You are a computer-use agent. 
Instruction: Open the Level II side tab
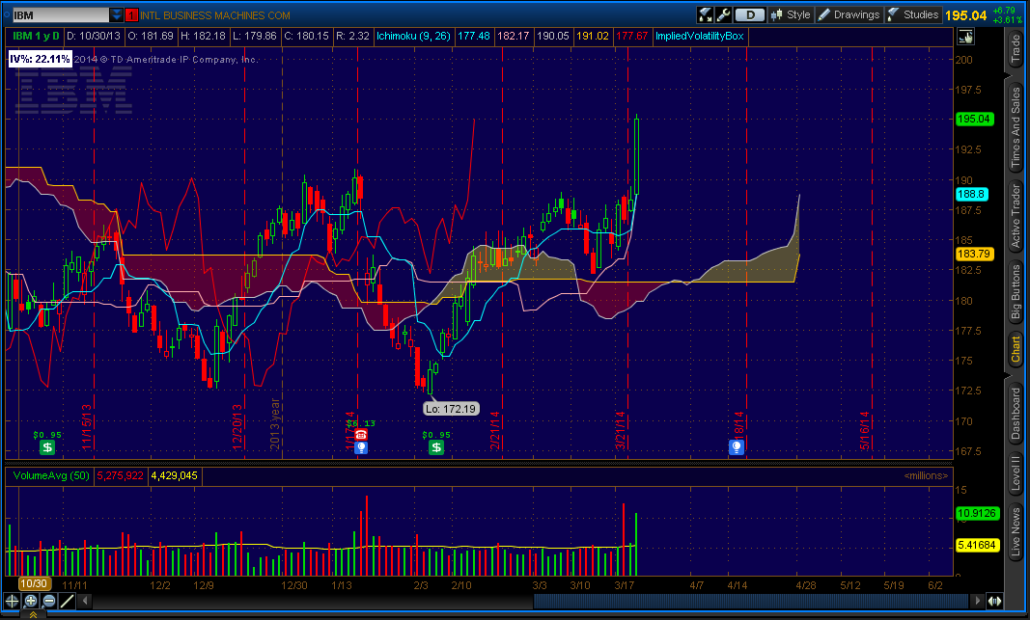pyautogui.click(x=1016, y=473)
